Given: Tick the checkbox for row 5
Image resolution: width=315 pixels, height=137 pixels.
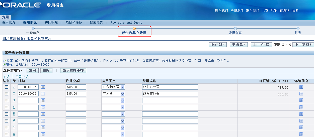Looking at the screenshot, I should click(7, 114).
